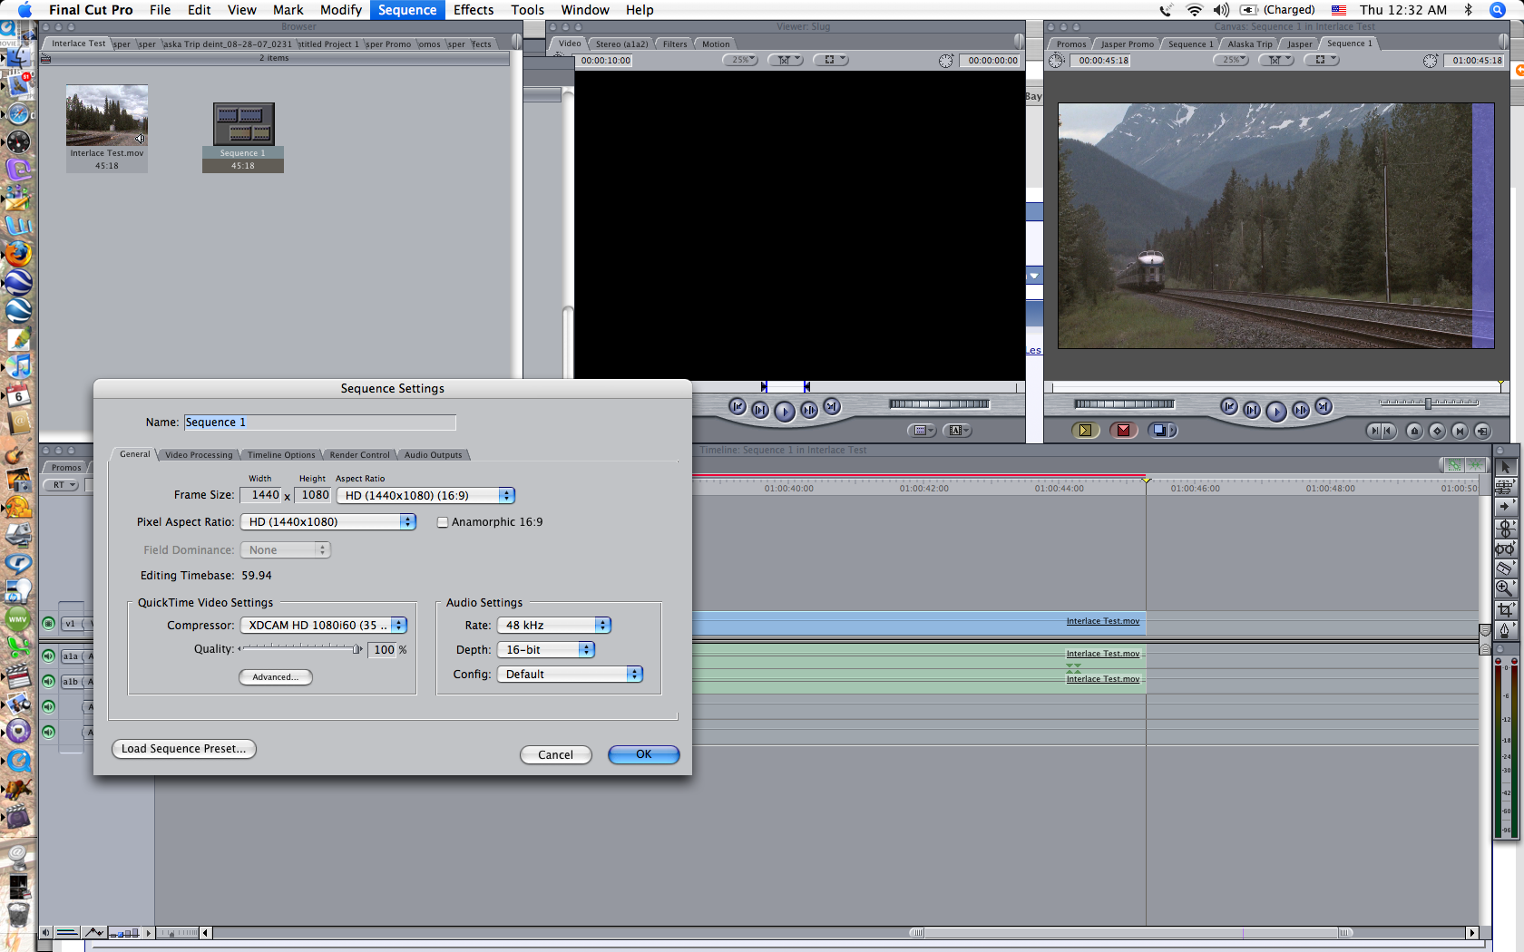Switch to Video Processing tab
Image resolution: width=1524 pixels, height=952 pixels.
[x=199, y=455]
